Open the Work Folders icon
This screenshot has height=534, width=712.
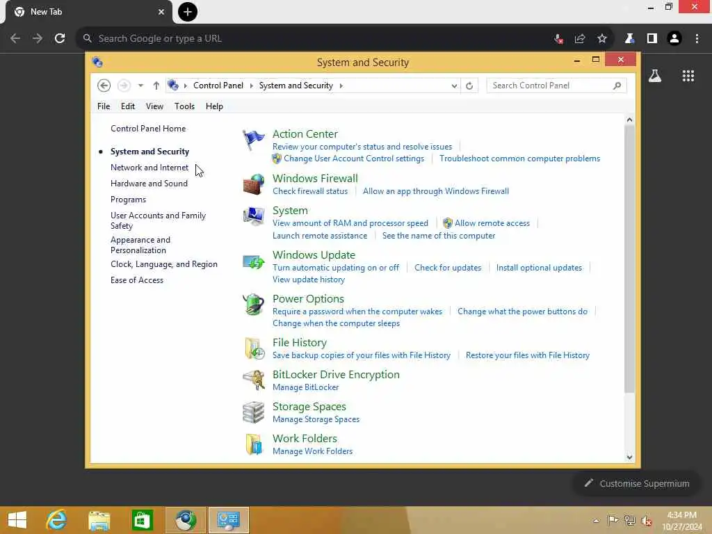(x=254, y=444)
